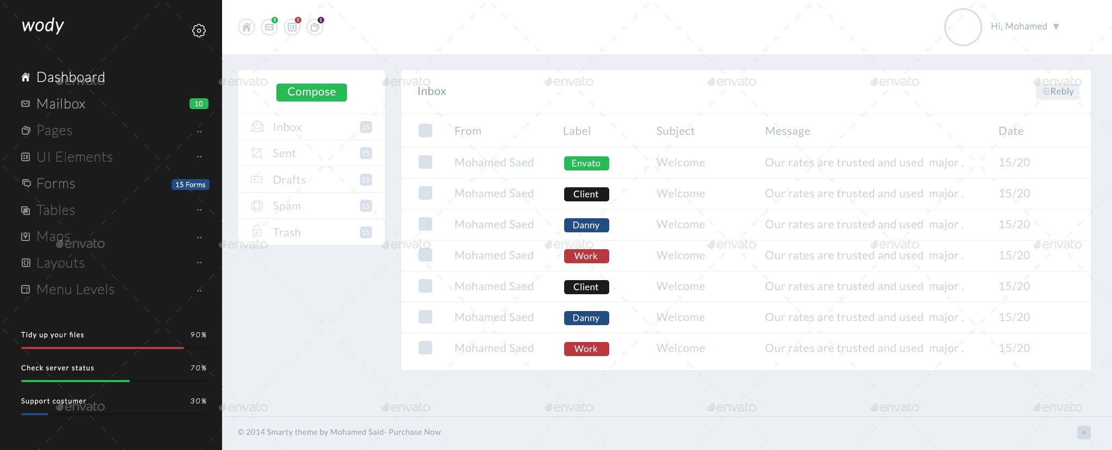The image size is (1112, 450).
Task: Expand the Pages sidebar submenu
Action: (54, 131)
